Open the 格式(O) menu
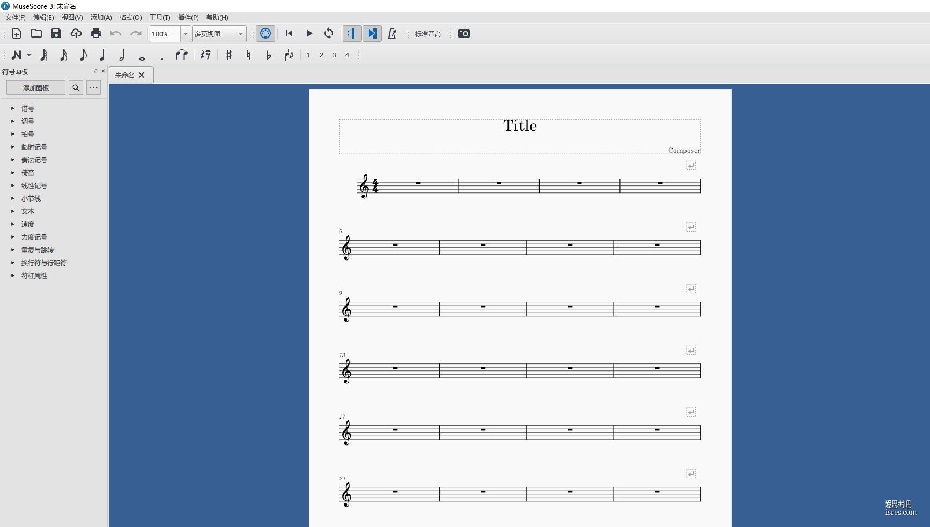Image resolution: width=930 pixels, height=527 pixels. (130, 18)
